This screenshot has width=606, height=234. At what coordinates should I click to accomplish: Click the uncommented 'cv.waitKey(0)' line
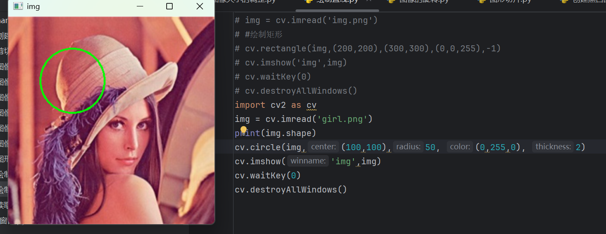(268, 175)
